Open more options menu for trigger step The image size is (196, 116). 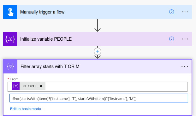(x=185, y=12)
